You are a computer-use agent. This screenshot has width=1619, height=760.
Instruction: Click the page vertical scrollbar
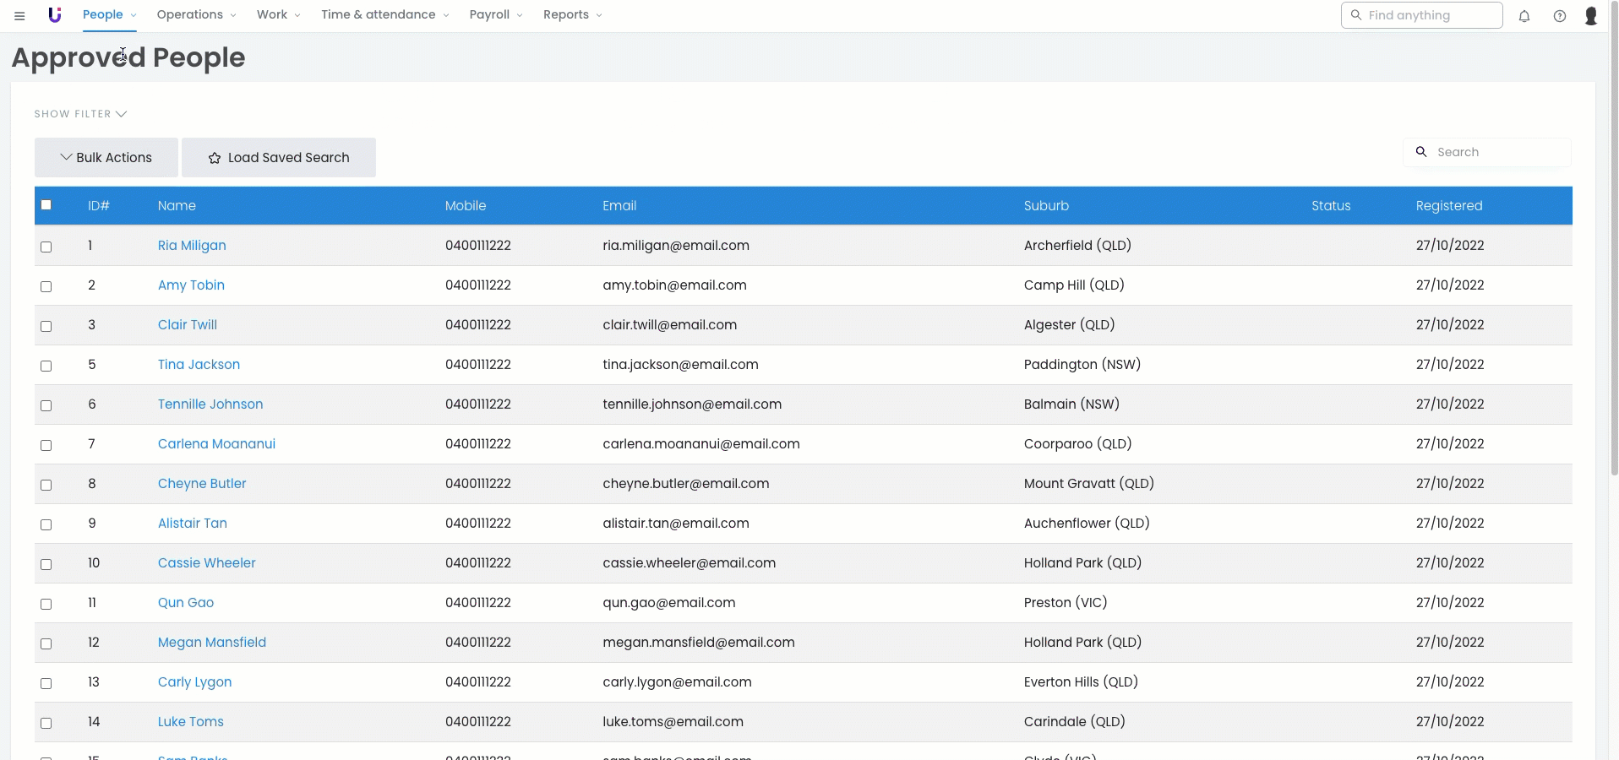click(1613, 253)
